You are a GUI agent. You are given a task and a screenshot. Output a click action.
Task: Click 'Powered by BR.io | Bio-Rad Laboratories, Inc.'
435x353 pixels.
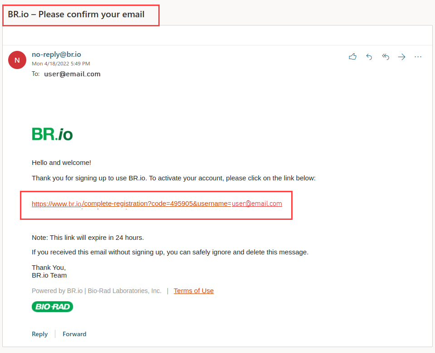click(x=97, y=291)
